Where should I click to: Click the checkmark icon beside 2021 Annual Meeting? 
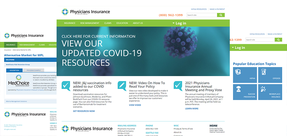click(178, 86)
